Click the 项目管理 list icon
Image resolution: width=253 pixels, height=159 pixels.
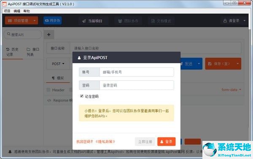tap(10, 21)
